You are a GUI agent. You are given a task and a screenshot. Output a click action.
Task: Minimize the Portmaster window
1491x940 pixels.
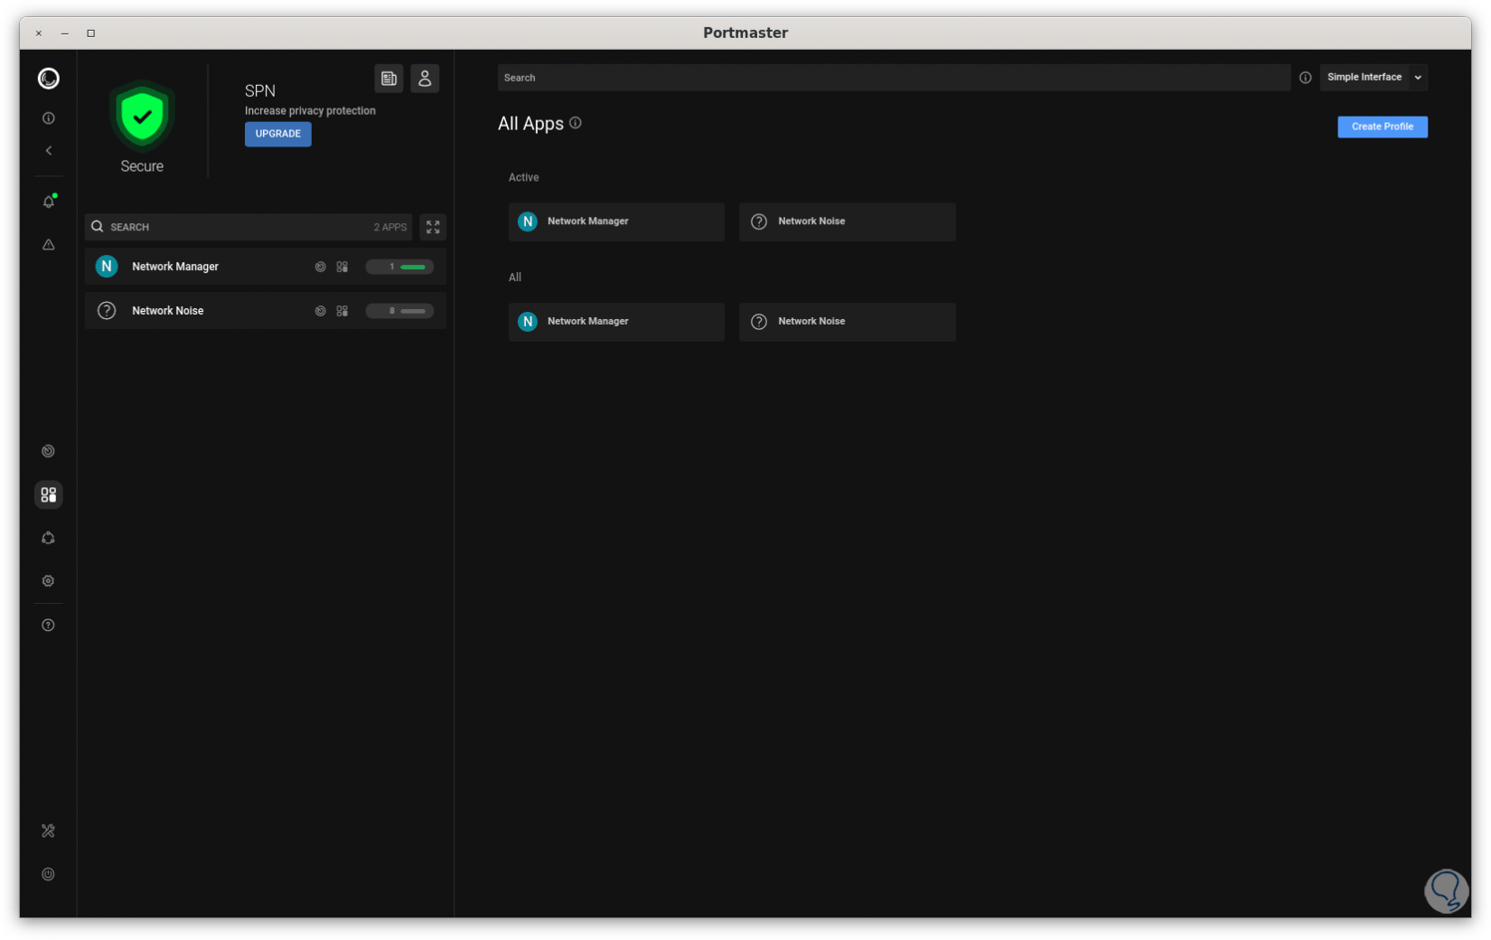point(65,33)
